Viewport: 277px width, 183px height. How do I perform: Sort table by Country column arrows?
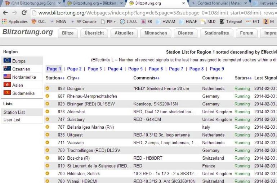click(x=220, y=78)
